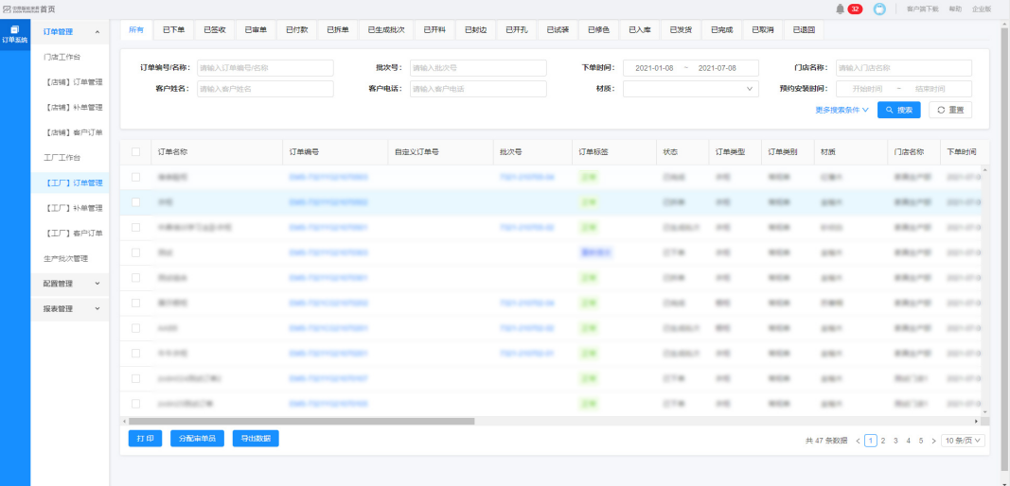This screenshot has width=1010, height=486.
Task: Click the company logo at top left
Action: (19, 9)
